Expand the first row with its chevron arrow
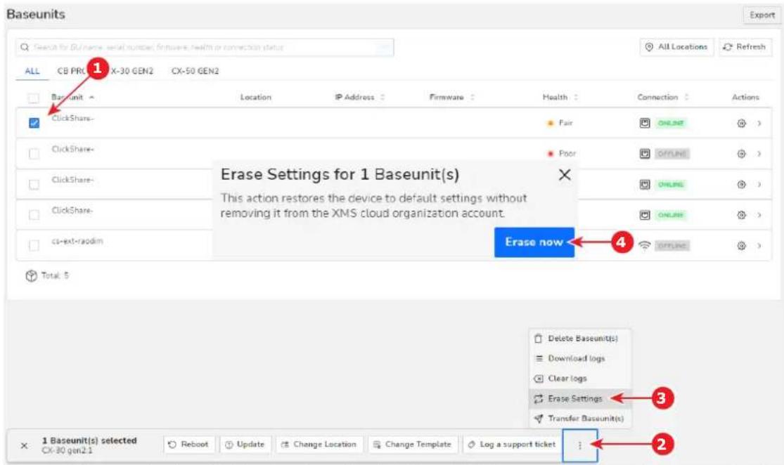Screen dimensions: 784x465 click(759, 124)
